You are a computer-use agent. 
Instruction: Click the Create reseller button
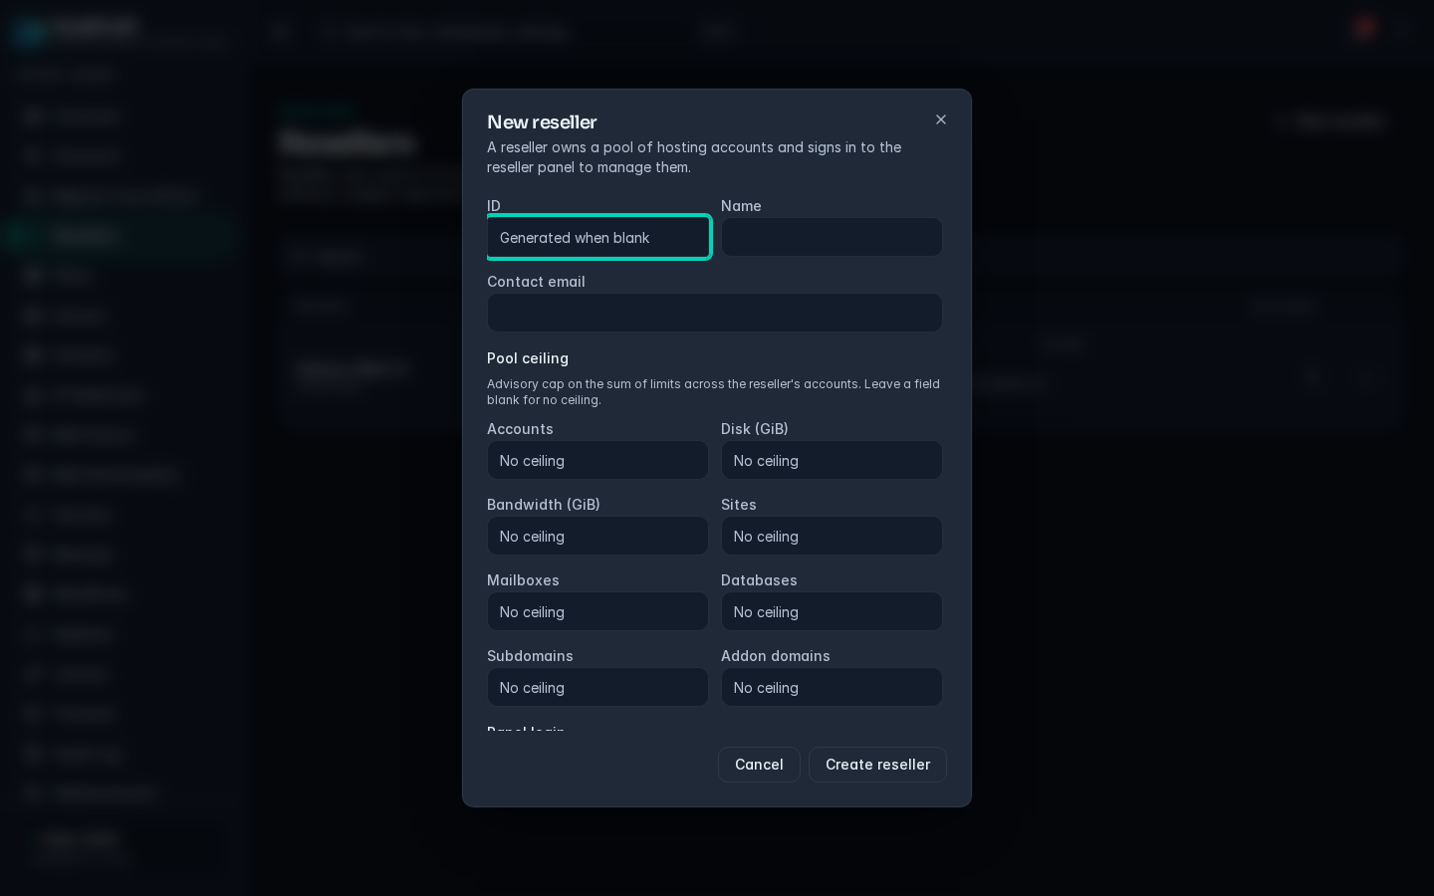877,765
